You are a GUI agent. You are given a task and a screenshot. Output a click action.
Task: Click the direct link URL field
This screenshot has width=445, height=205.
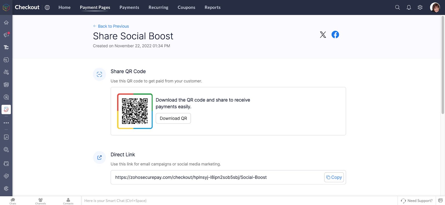(228, 177)
